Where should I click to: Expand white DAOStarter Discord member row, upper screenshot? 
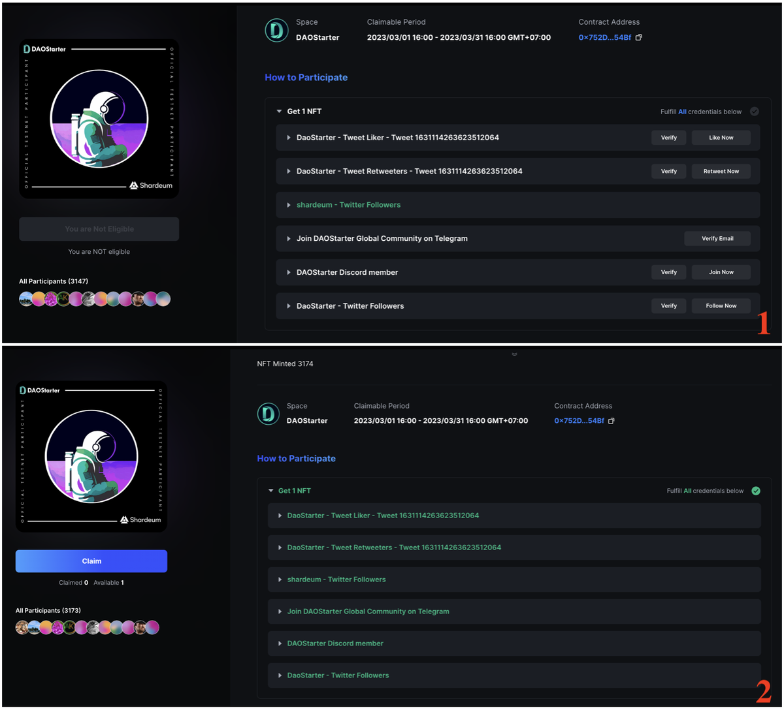pyautogui.click(x=288, y=272)
